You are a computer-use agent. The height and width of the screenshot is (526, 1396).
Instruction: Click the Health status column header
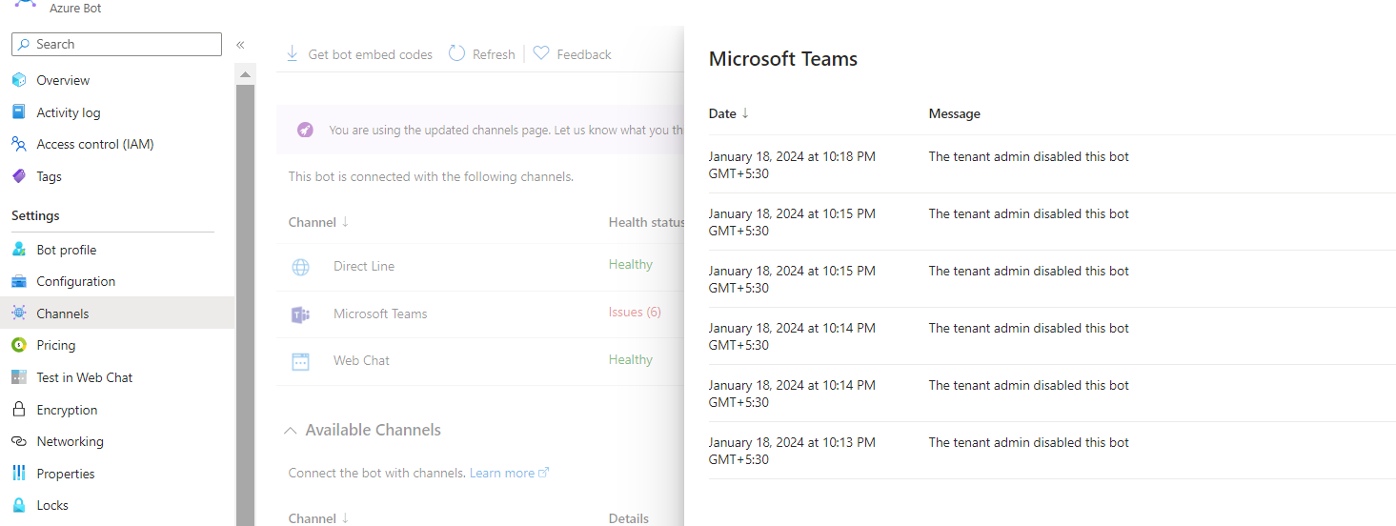pyautogui.click(x=647, y=222)
